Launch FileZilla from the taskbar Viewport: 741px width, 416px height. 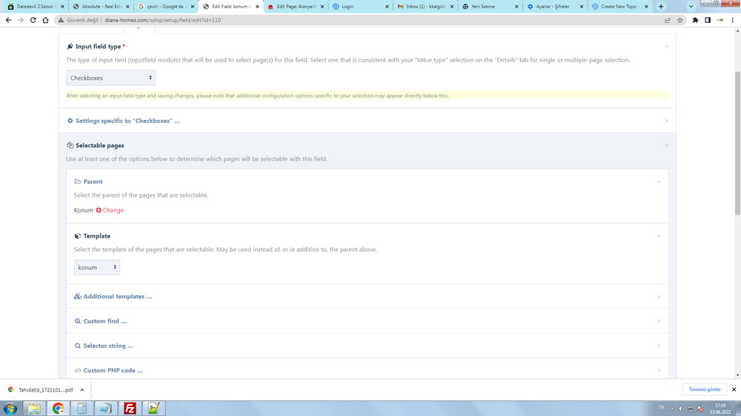[x=130, y=408]
